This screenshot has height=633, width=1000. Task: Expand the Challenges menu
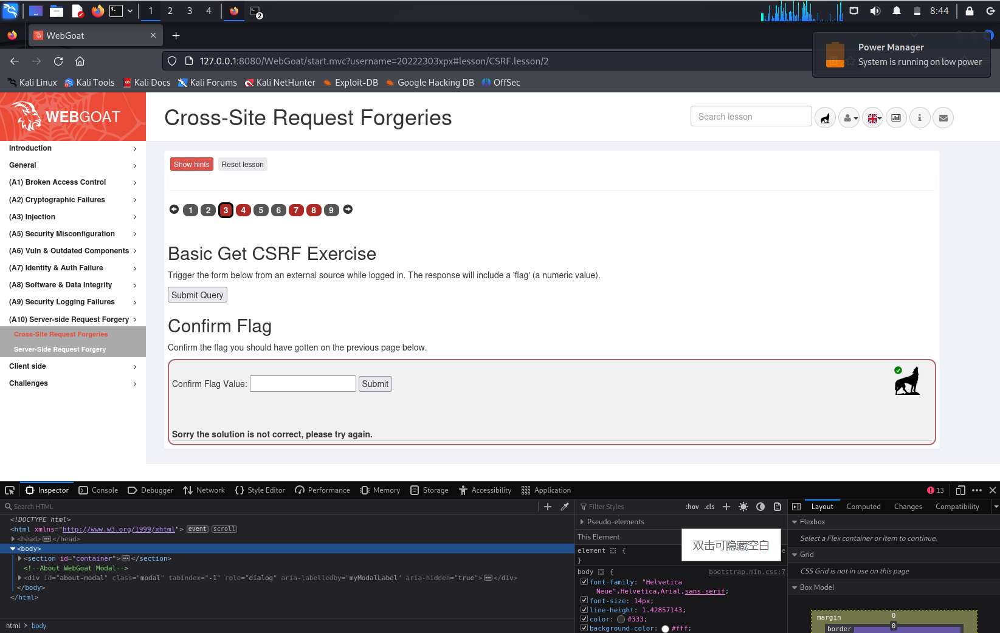73,383
